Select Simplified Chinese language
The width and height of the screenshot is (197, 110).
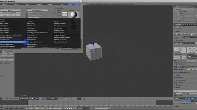click(x=7, y=44)
